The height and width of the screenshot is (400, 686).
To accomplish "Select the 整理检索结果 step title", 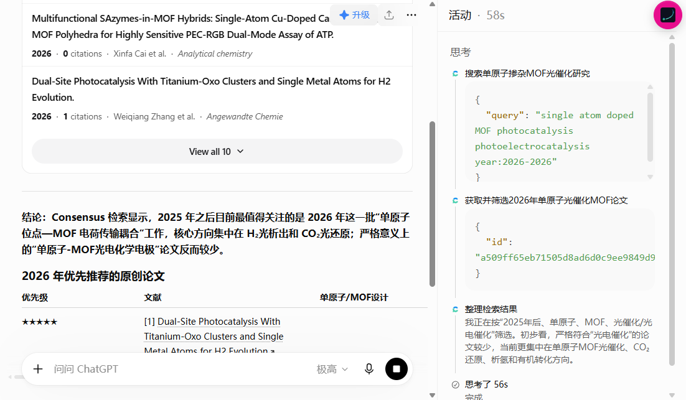I will pyautogui.click(x=491, y=310).
